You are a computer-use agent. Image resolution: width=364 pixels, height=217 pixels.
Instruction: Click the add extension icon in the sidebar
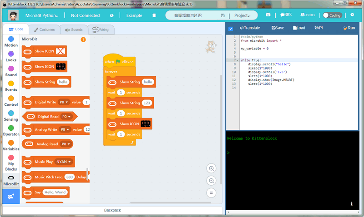pos(11,196)
